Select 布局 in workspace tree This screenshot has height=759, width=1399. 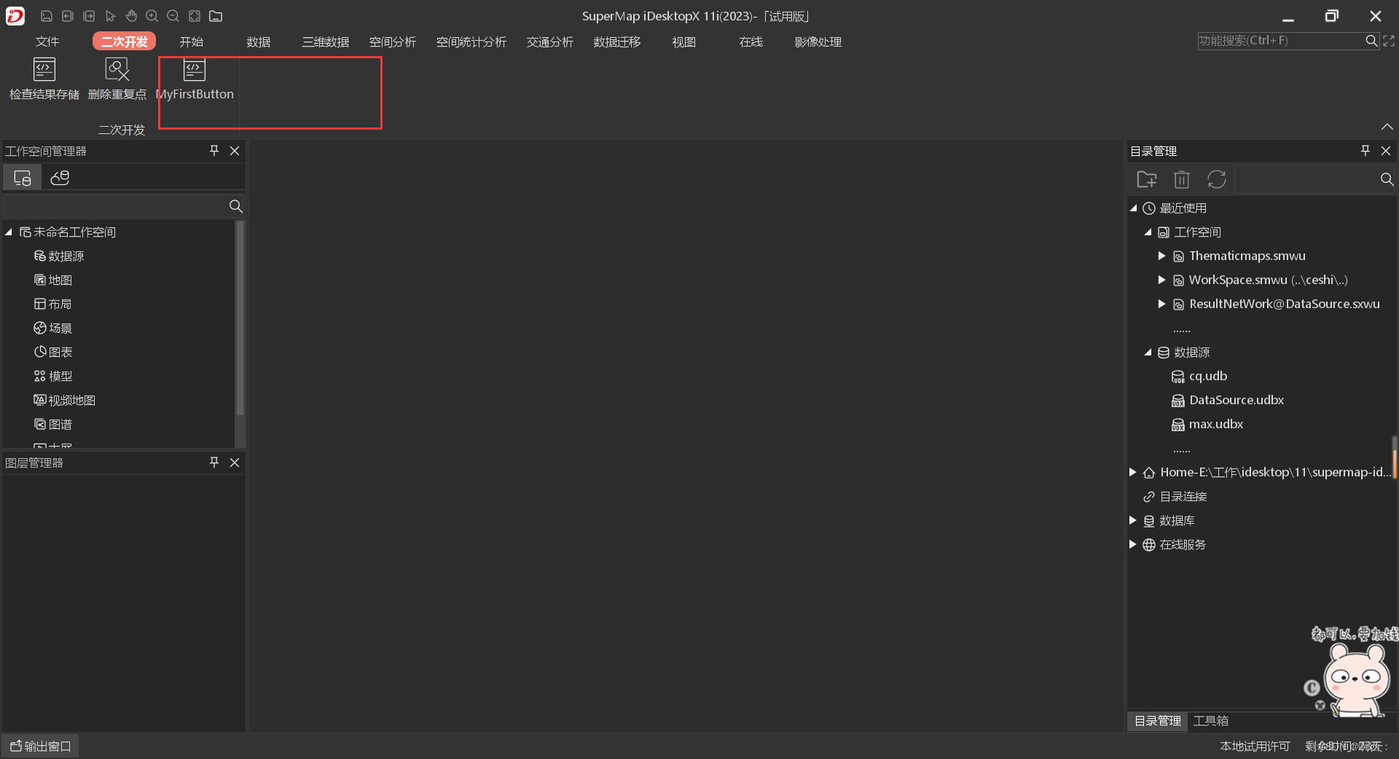pos(53,304)
